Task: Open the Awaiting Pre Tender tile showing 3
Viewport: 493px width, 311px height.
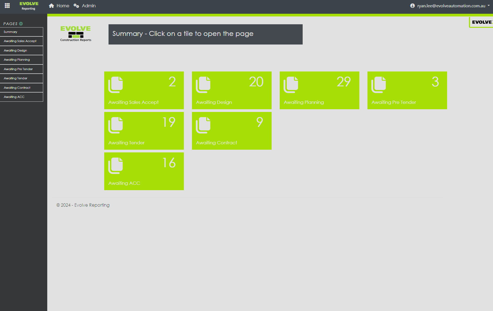Action: (407, 90)
